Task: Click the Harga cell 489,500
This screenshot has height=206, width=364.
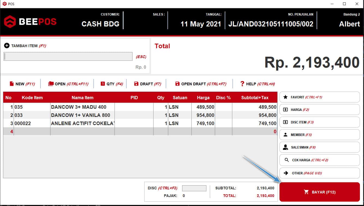Action: pos(203,107)
